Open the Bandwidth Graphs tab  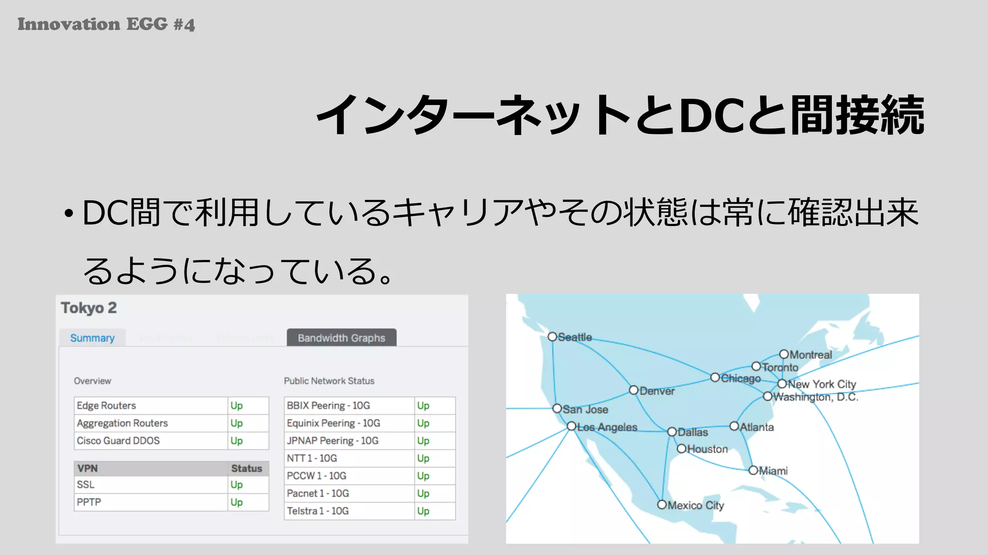[342, 338]
